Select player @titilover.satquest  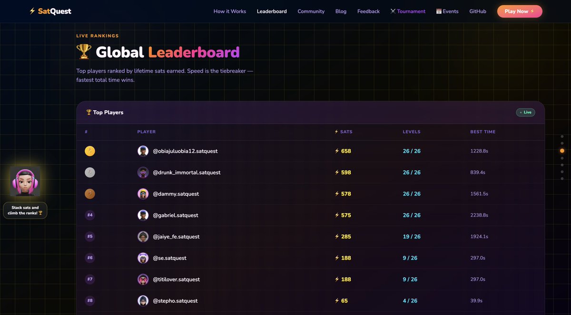tap(176, 279)
